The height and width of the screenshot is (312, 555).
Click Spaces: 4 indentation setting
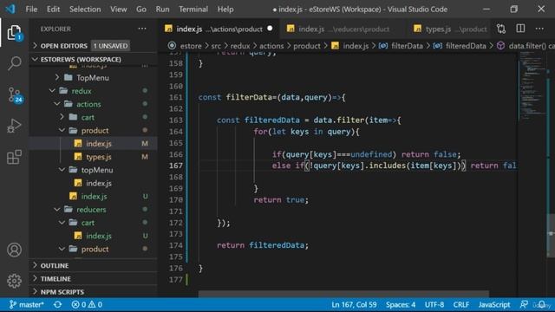tap(401, 304)
